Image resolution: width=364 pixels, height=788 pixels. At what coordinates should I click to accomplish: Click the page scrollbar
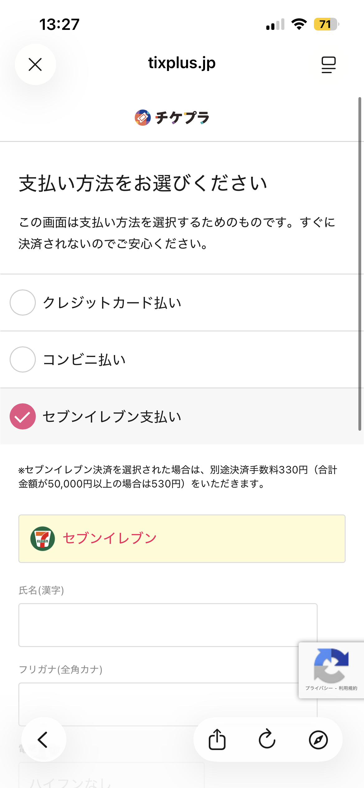tap(360, 264)
